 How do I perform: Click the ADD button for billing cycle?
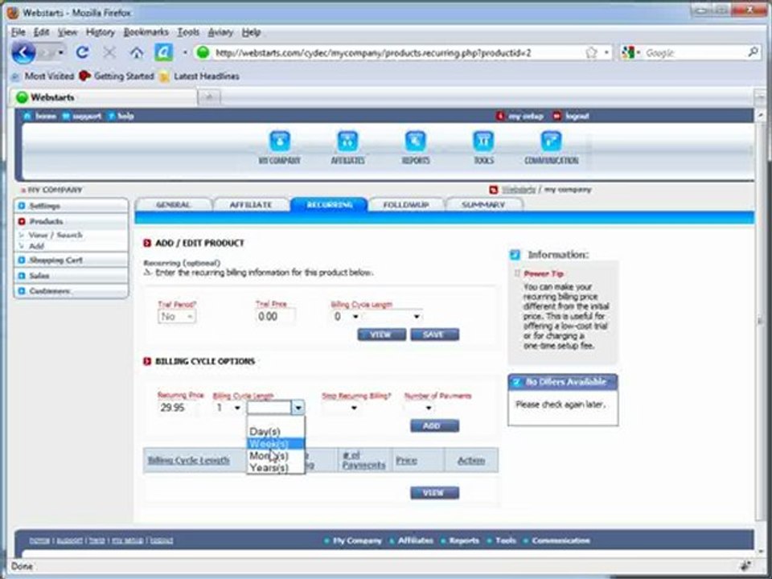coord(434,425)
